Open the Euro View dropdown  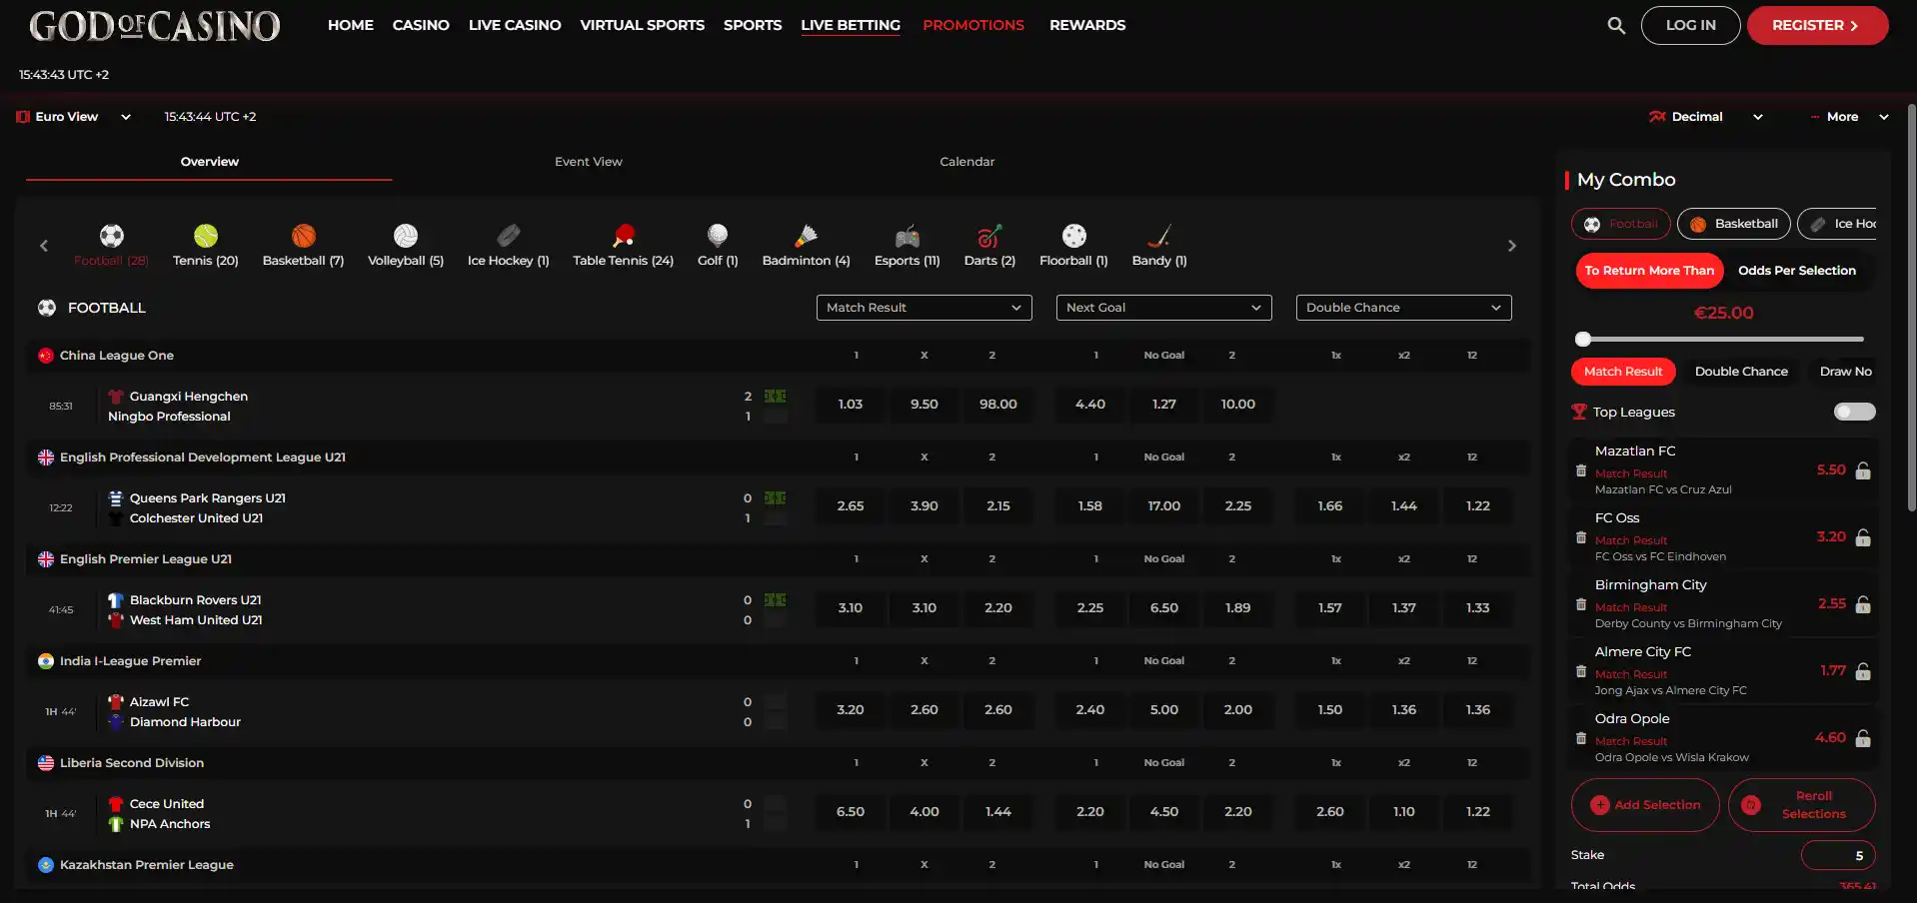click(x=74, y=117)
